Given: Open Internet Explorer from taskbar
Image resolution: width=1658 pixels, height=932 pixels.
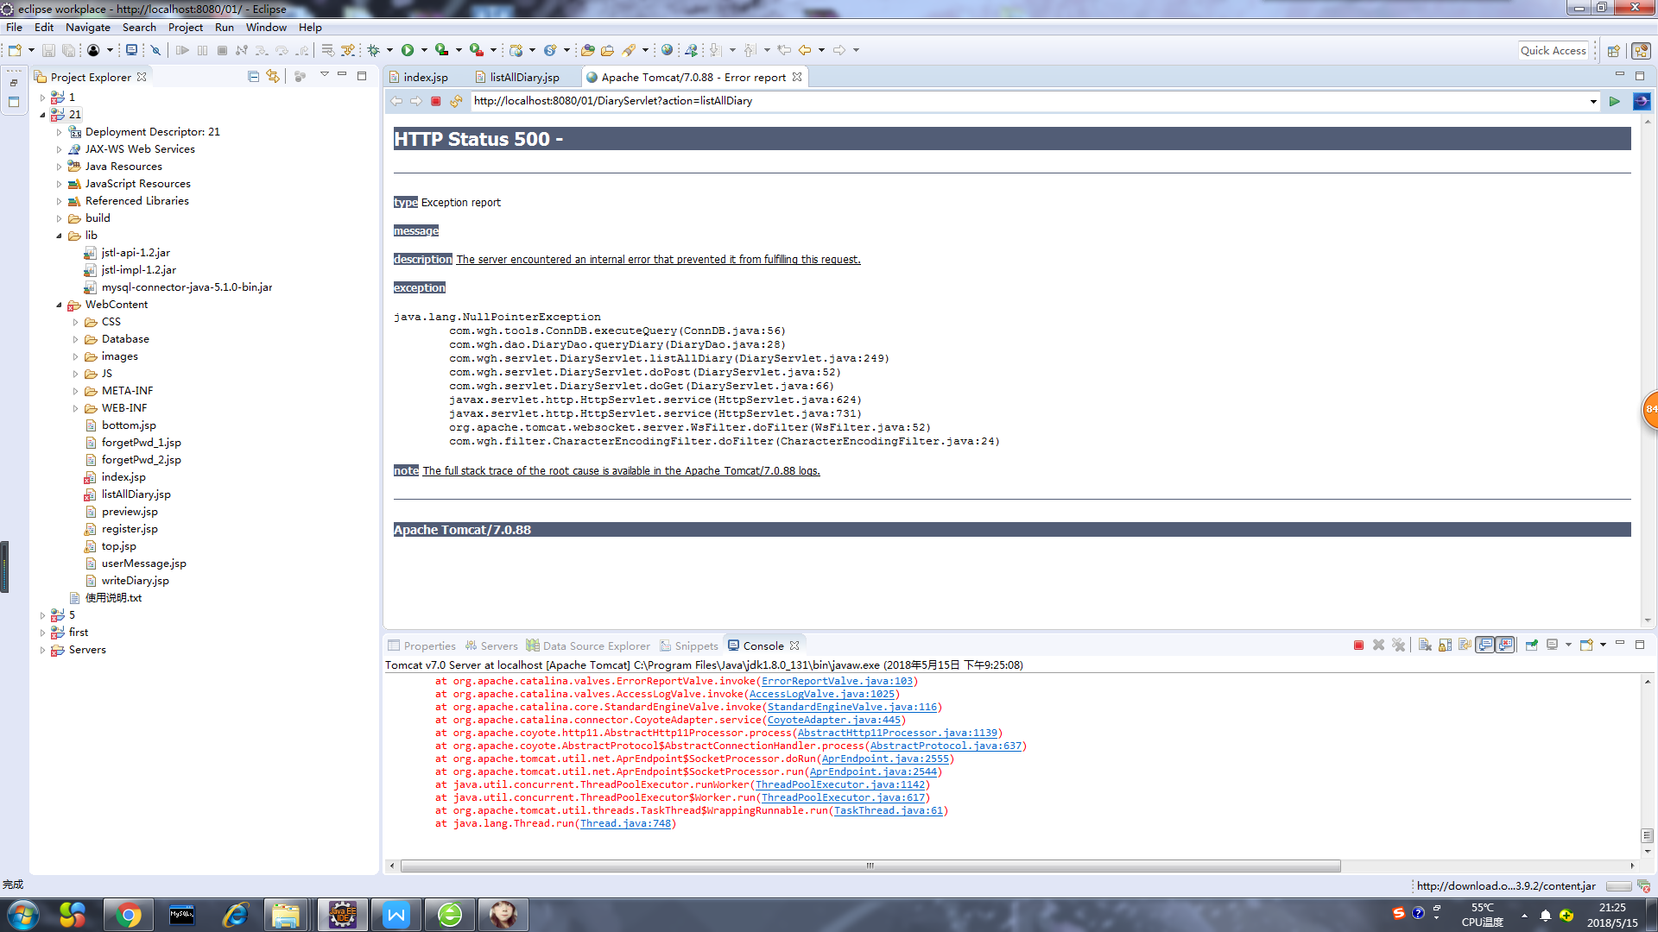Looking at the screenshot, I should [234, 914].
